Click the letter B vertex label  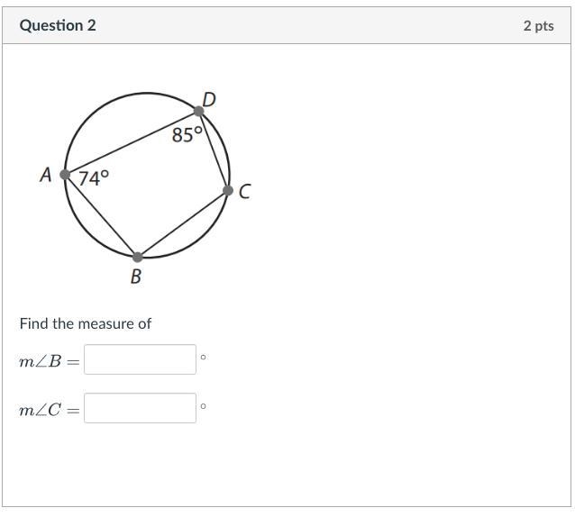point(136,277)
